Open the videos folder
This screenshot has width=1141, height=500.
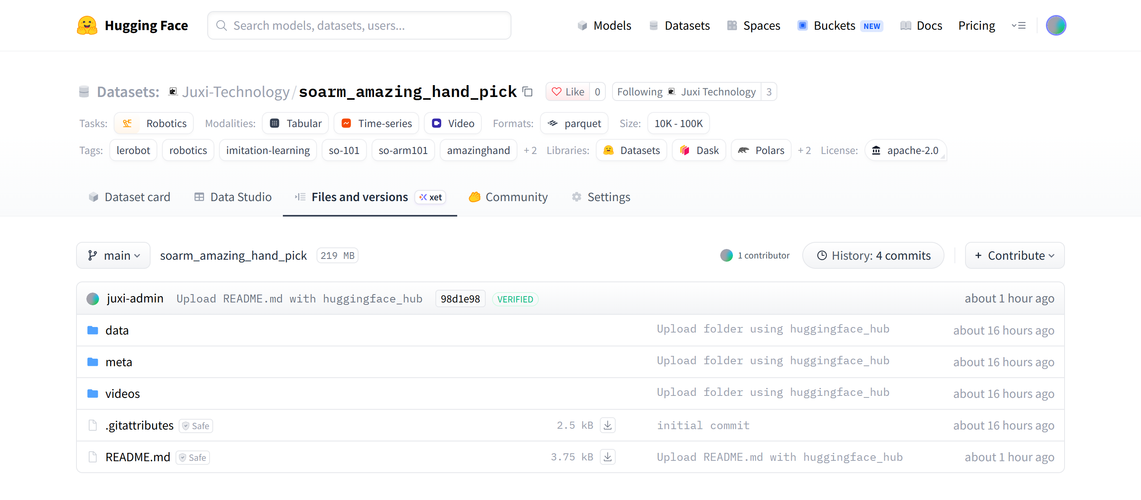pos(123,394)
